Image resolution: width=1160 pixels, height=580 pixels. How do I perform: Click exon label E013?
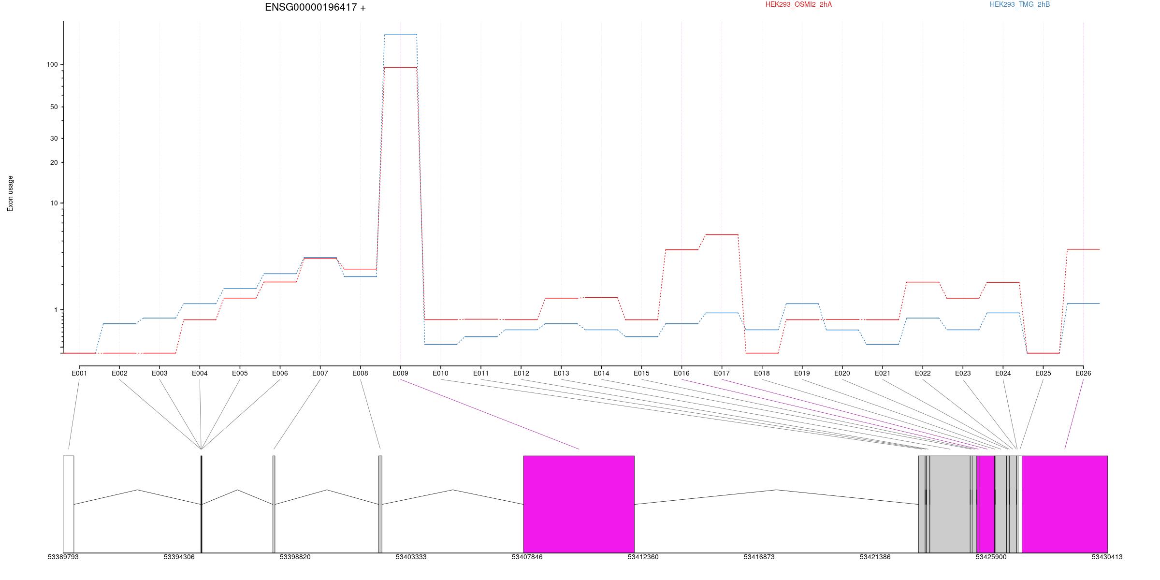tap(561, 373)
